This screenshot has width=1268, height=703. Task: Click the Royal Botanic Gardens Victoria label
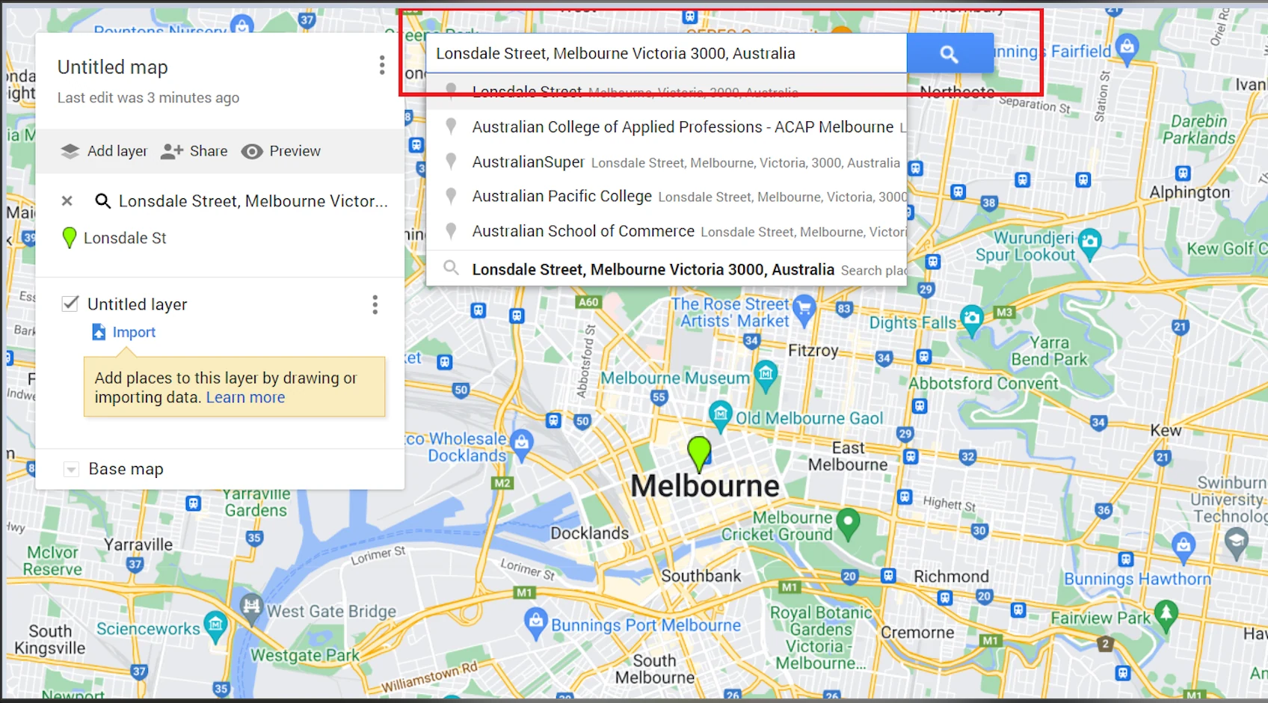pyautogui.click(x=820, y=638)
